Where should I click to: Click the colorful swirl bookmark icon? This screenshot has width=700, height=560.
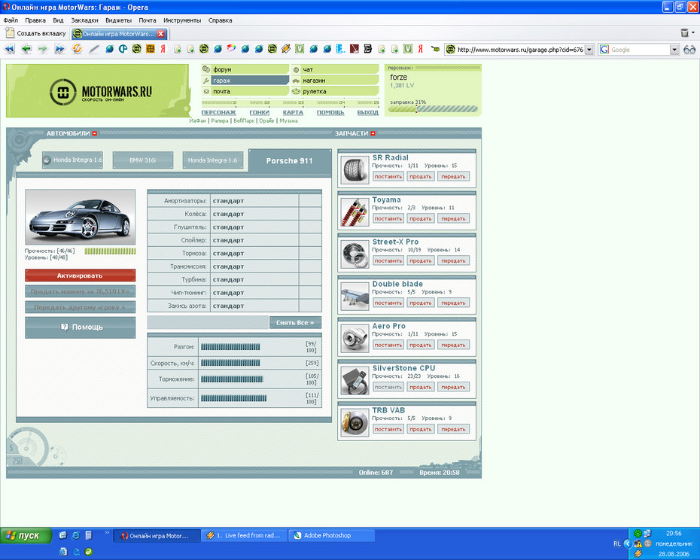231,49
